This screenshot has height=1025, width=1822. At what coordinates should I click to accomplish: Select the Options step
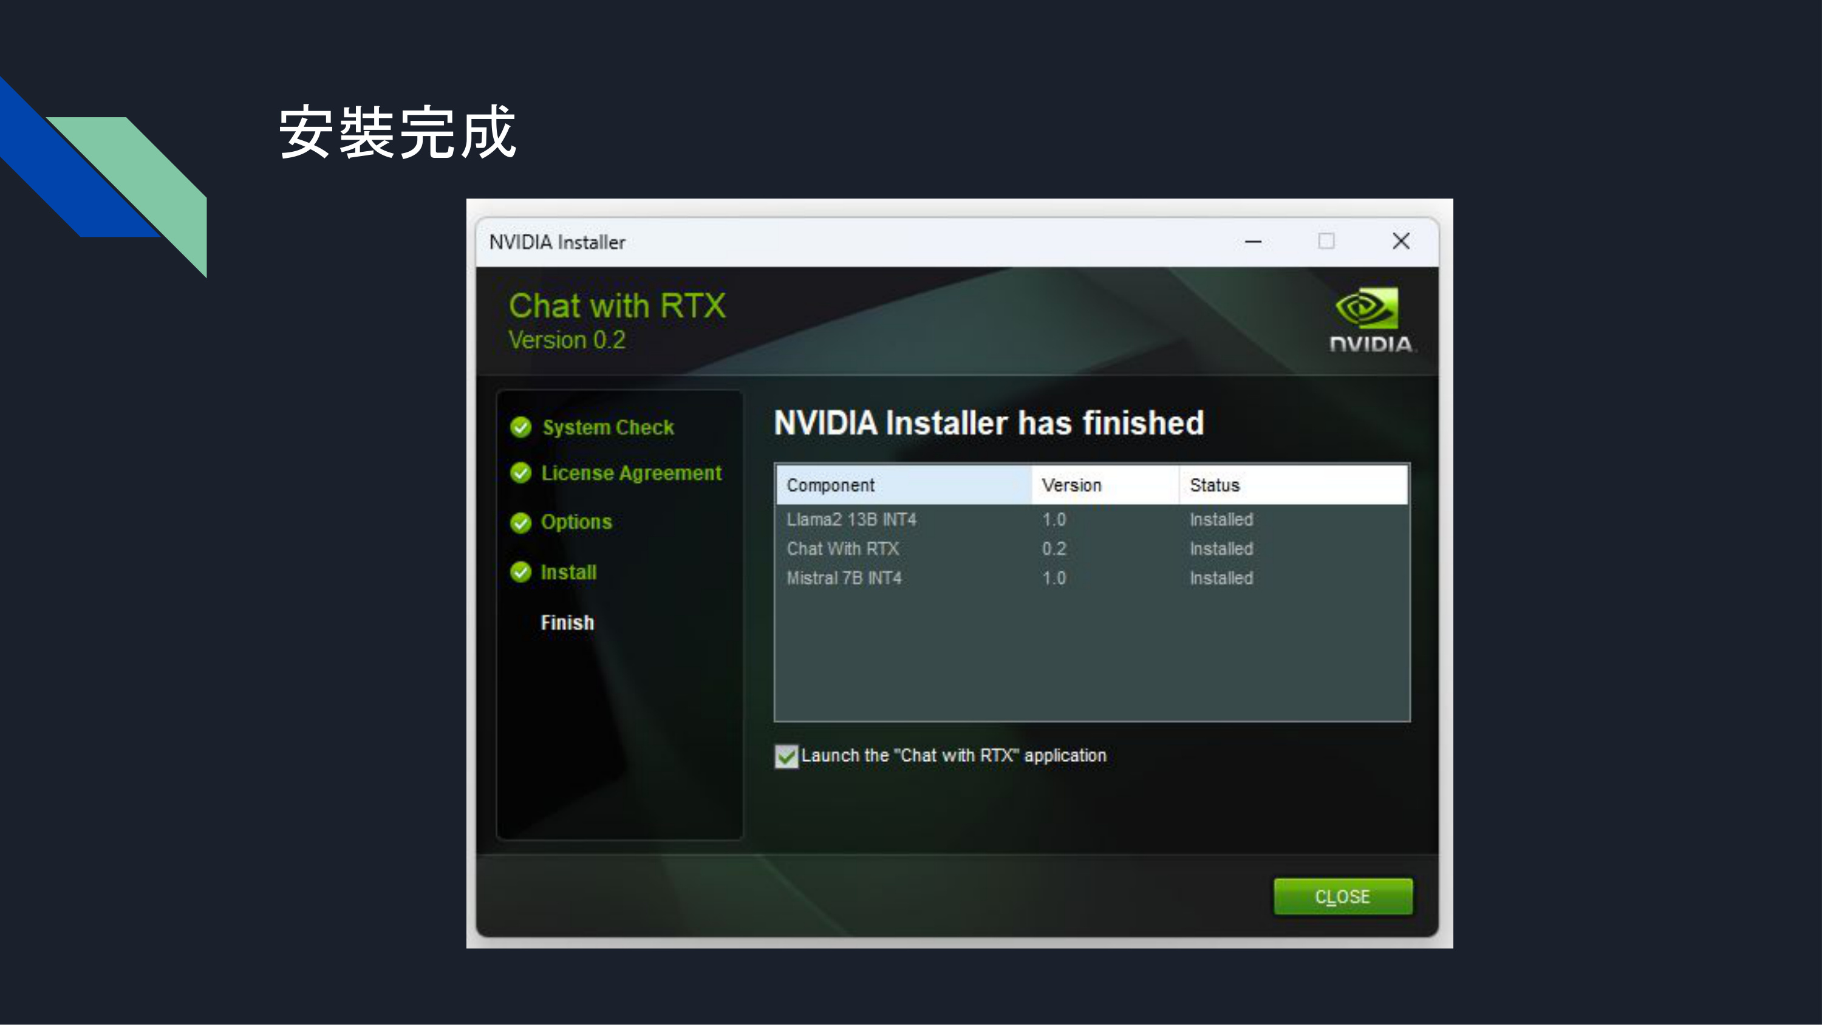coord(576,522)
